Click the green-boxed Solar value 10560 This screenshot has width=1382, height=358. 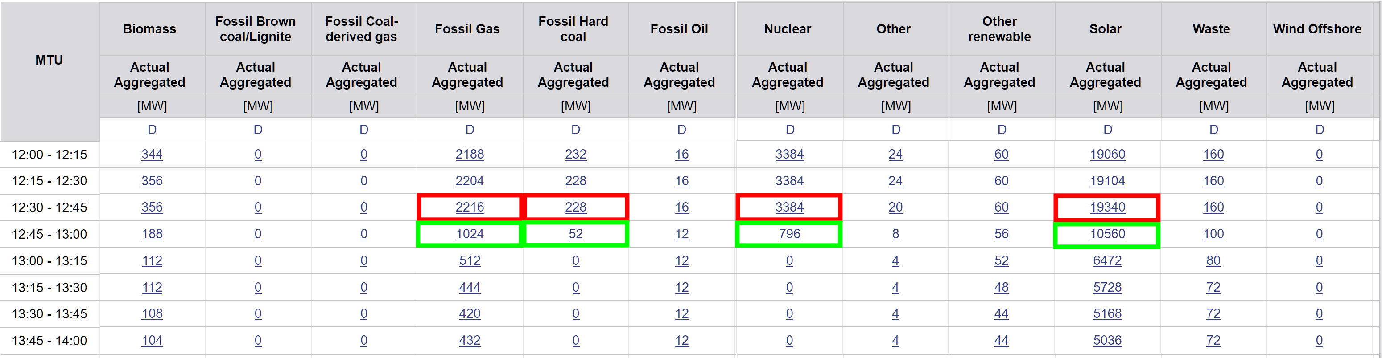click(1107, 234)
